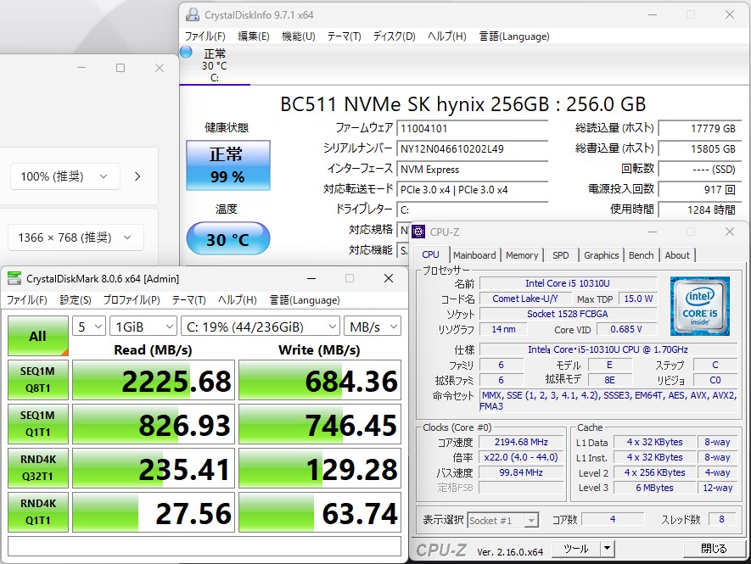Switch to the Mainboard tab in CPU-Z
This screenshot has width=751, height=564.
pos(474,255)
